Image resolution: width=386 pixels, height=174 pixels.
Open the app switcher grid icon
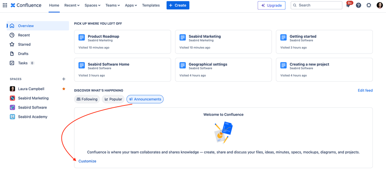[5, 5]
